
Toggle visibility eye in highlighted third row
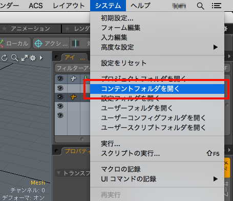point(60,97)
